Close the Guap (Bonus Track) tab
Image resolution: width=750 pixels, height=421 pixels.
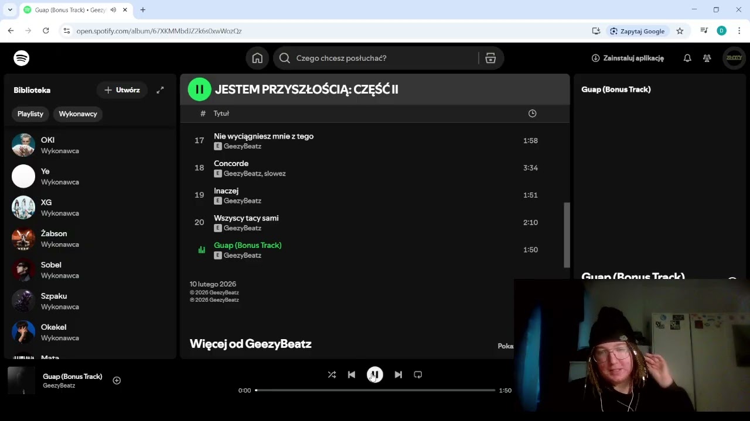click(x=125, y=10)
